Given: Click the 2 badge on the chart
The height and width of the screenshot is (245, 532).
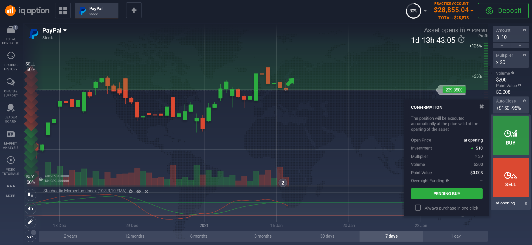Looking at the screenshot, I should coord(283,183).
